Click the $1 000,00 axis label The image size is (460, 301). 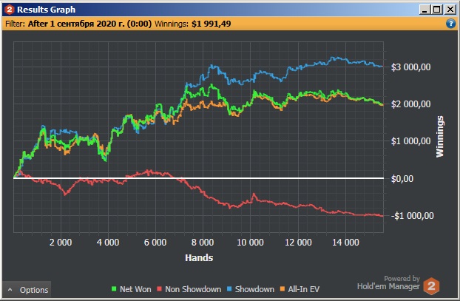[410, 141]
